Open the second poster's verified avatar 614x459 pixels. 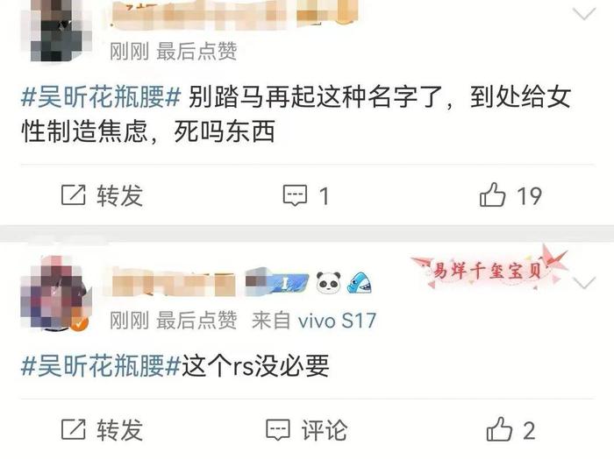[x=54, y=294]
